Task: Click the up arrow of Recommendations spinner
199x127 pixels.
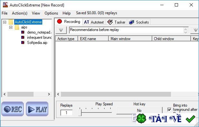Action: (x=185, y=29)
